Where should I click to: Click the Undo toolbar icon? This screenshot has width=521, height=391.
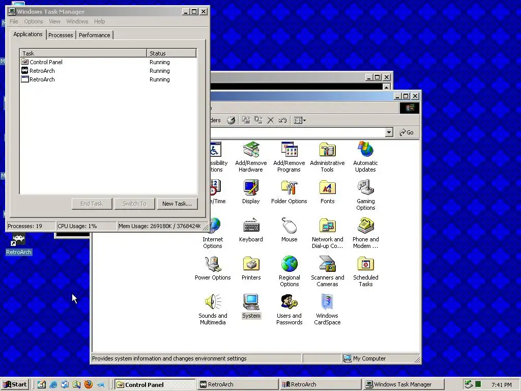tap(282, 120)
